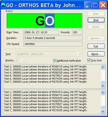Select the Test 4 line in upper log

tap(46, 73)
